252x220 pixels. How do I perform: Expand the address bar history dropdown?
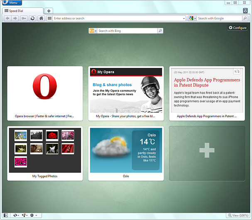[x=184, y=18]
